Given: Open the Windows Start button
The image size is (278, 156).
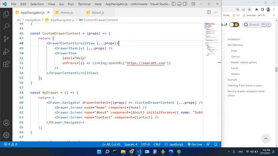Looking at the screenshot, I should (99, 152).
